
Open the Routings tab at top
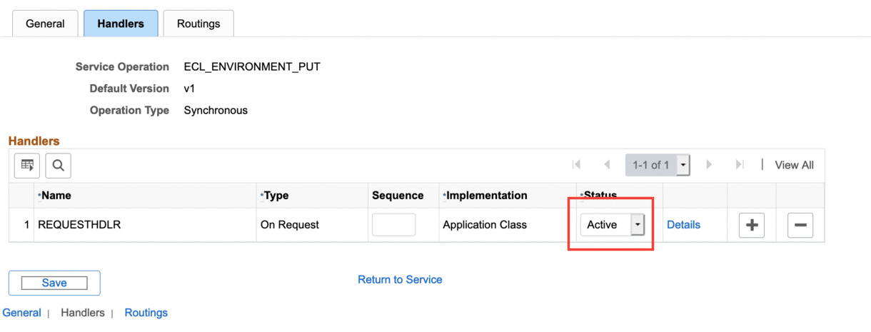point(198,24)
